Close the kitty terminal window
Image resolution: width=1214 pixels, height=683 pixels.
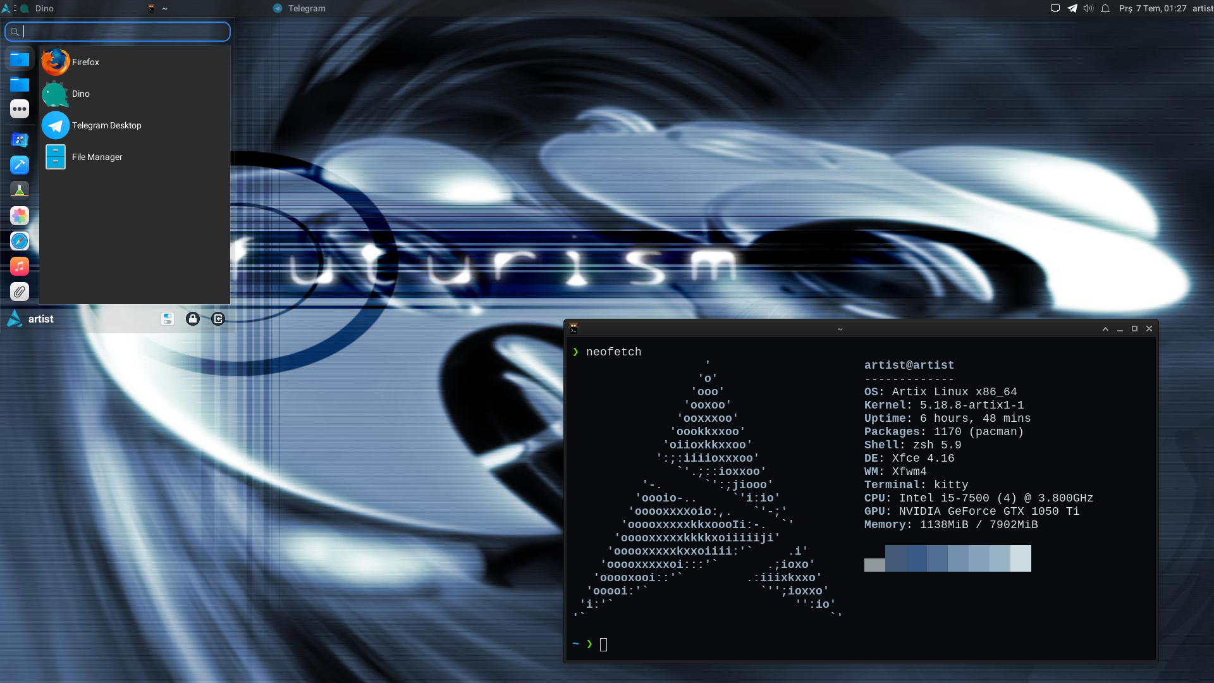coord(1149,329)
